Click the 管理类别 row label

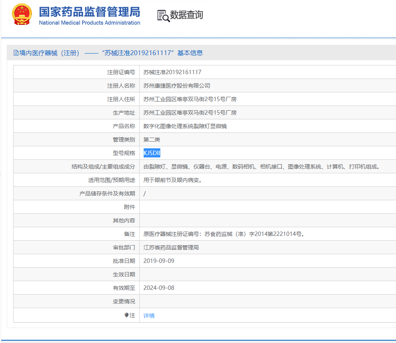tap(124, 140)
